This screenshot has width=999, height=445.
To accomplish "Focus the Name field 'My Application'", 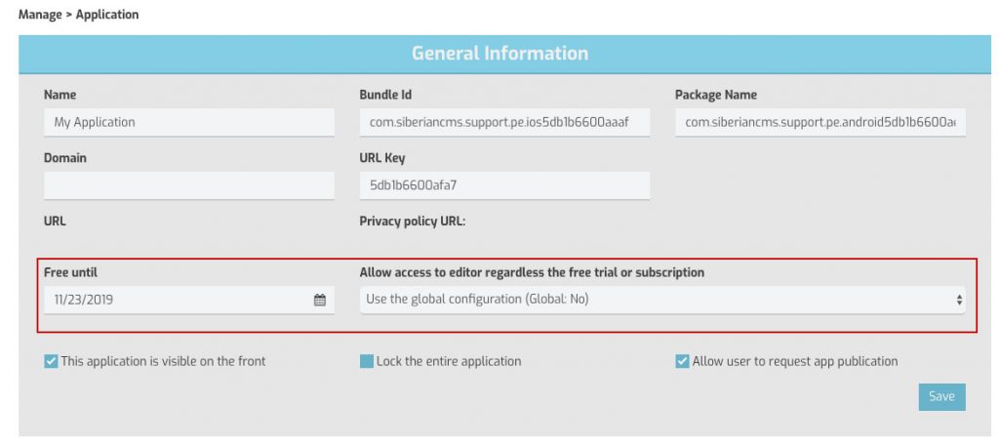I will click(x=188, y=122).
